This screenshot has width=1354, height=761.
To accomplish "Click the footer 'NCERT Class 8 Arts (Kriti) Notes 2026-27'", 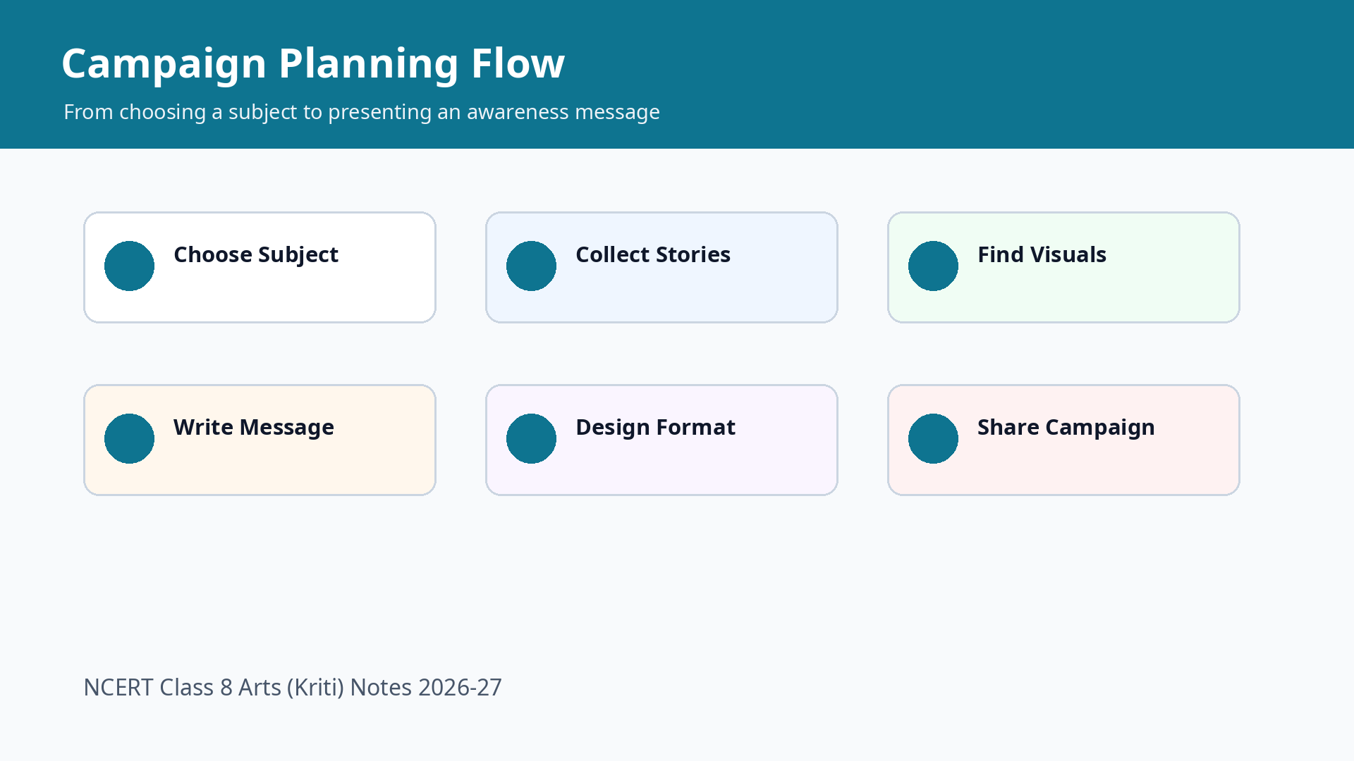I will pyautogui.click(x=293, y=687).
